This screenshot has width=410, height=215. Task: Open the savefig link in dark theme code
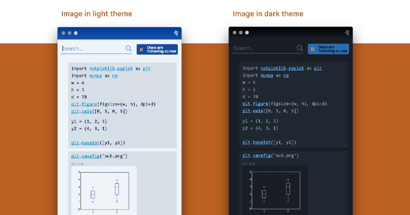coord(262,156)
